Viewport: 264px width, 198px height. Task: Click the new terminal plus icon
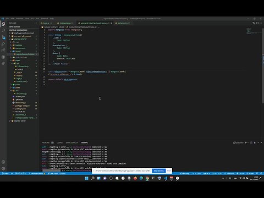click(246, 142)
